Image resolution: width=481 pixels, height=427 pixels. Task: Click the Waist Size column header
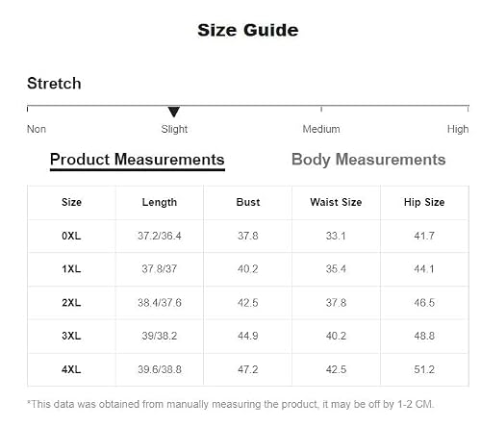pos(336,202)
